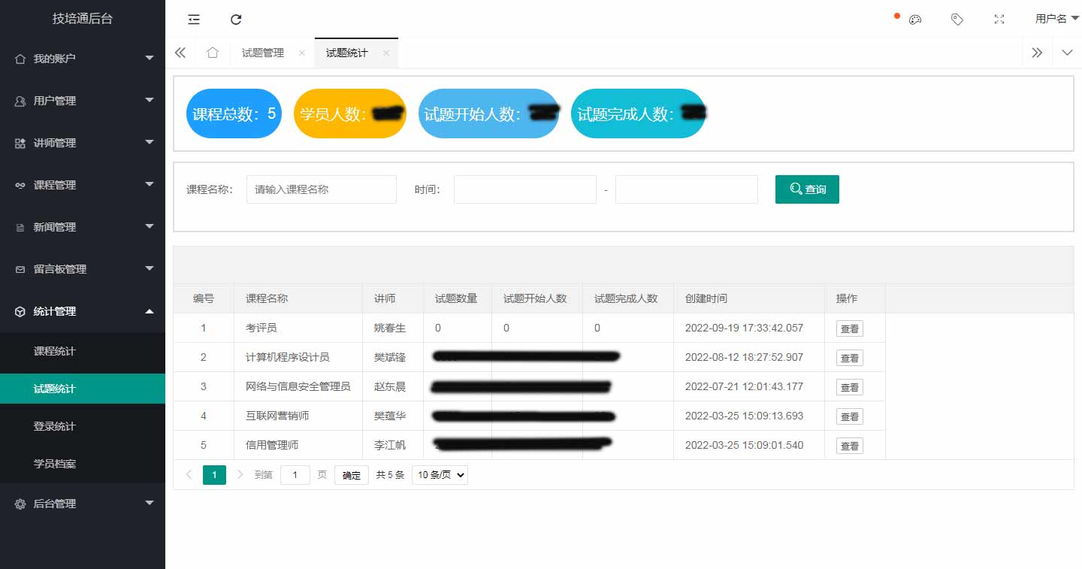Click the search magnifier on the 查询 button
This screenshot has width=1082, height=569.
tap(796, 189)
